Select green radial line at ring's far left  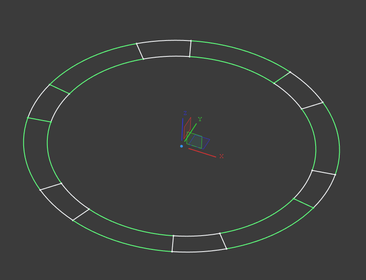pos(39,120)
